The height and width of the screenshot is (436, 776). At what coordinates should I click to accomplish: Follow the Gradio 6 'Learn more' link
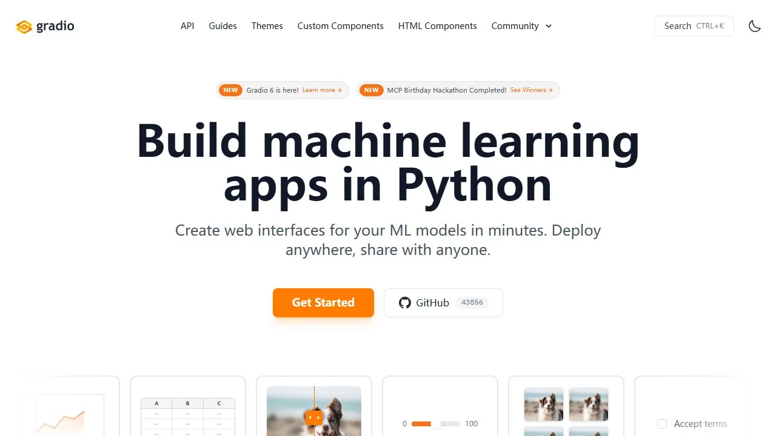coord(322,90)
